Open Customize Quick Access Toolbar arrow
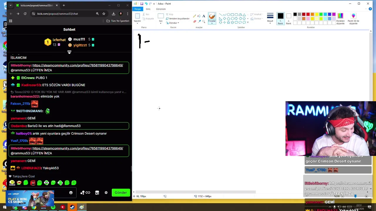 point(154,4)
